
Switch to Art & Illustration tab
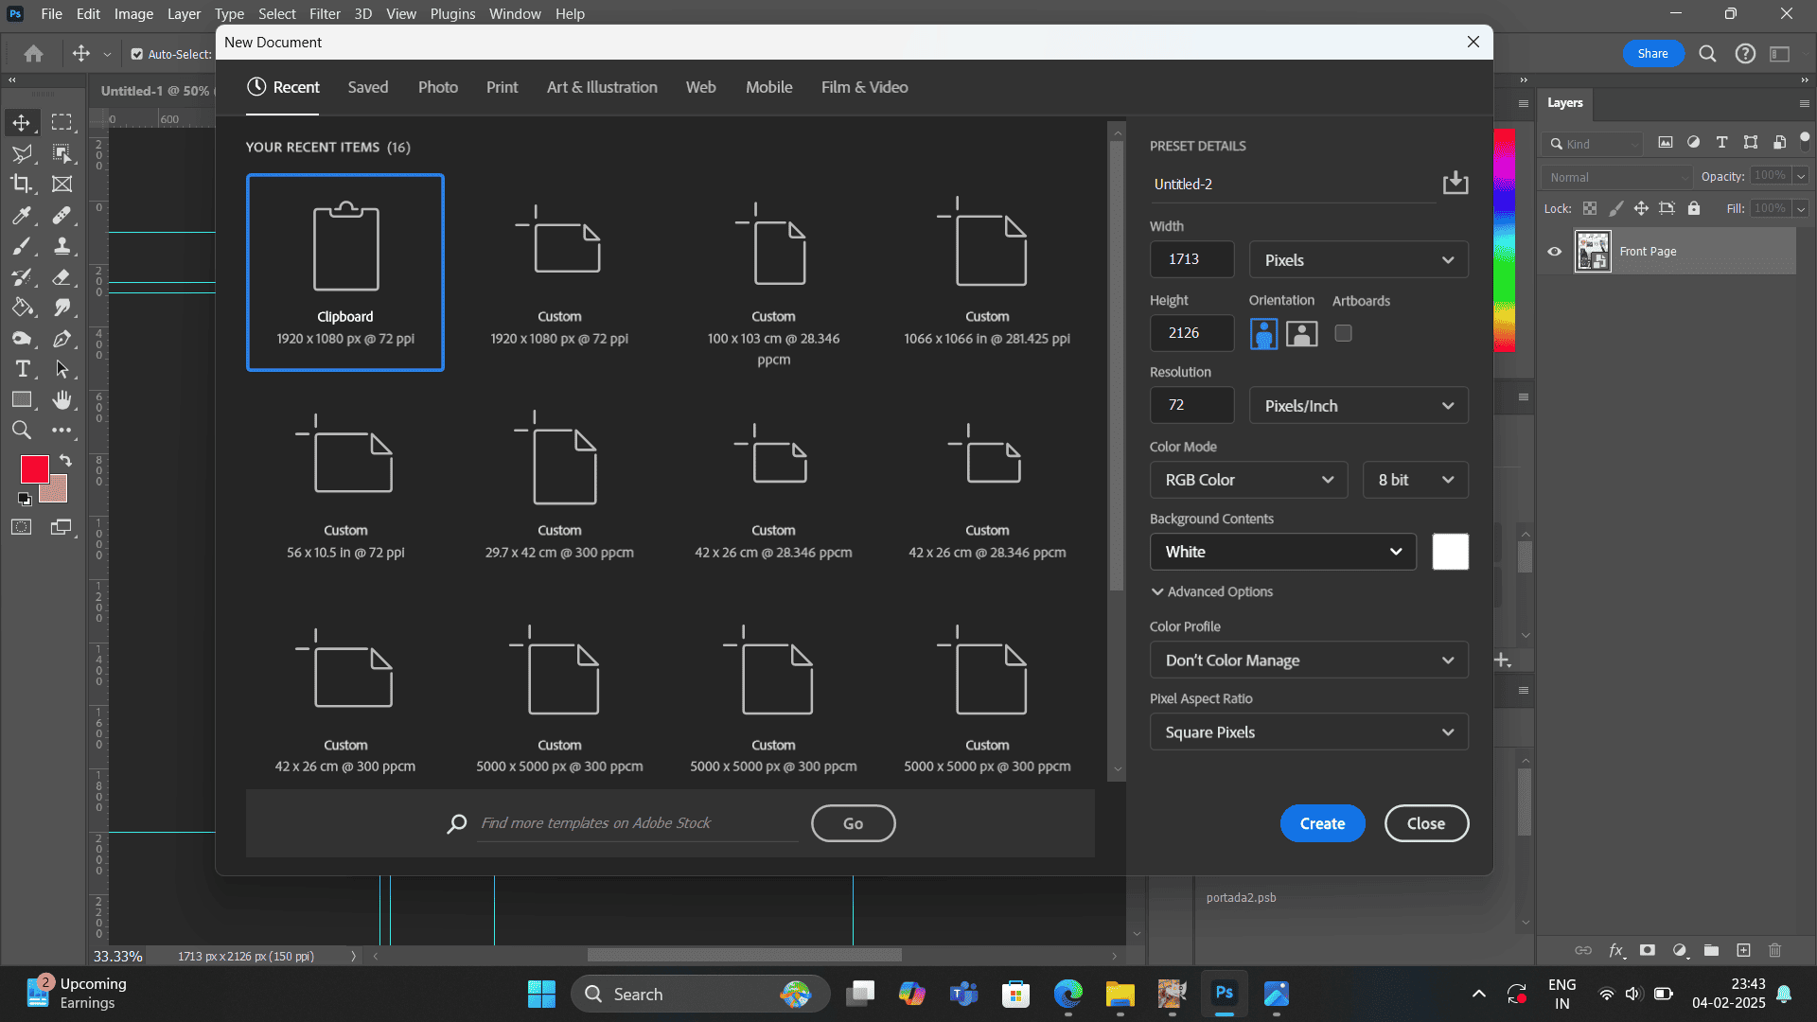click(602, 87)
